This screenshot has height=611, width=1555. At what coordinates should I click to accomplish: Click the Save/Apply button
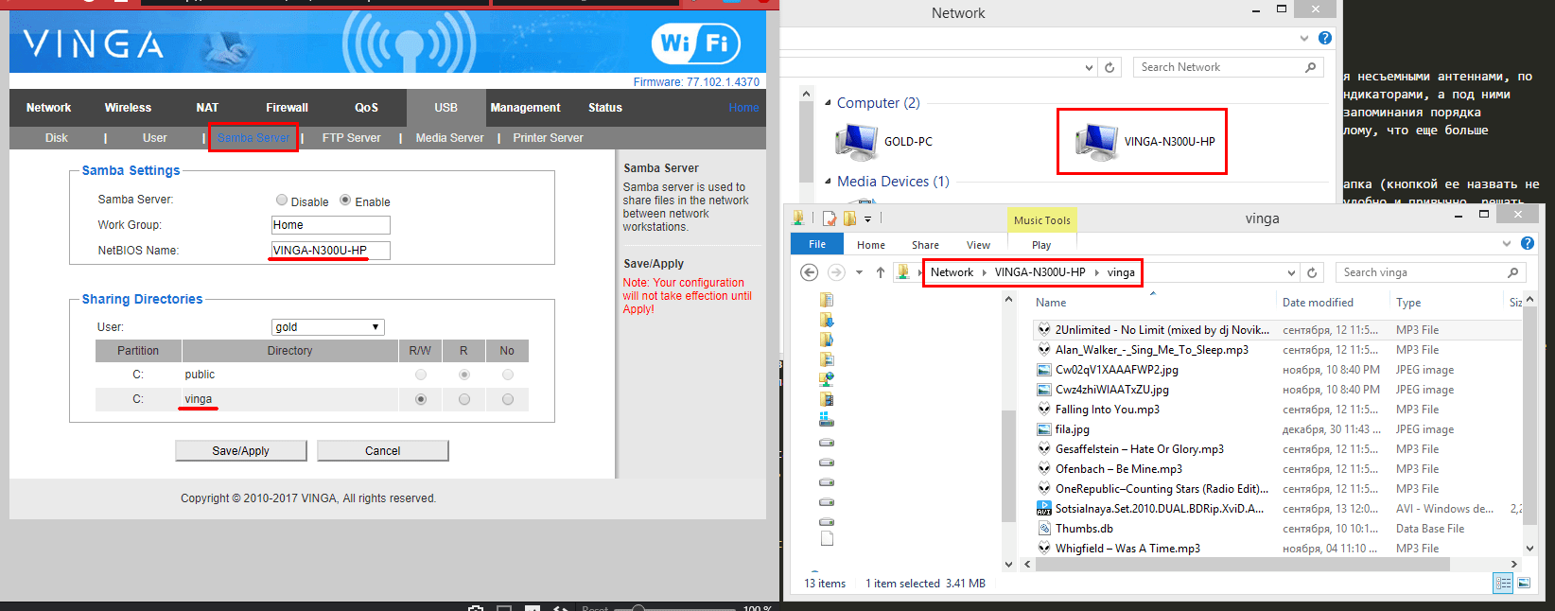pyautogui.click(x=240, y=451)
